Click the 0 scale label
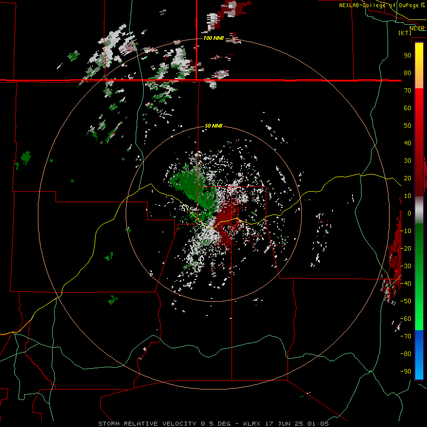This screenshot has width=427, height=427. click(x=409, y=213)
